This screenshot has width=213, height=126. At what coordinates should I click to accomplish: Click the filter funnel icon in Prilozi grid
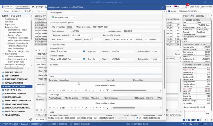coord(107,90)
